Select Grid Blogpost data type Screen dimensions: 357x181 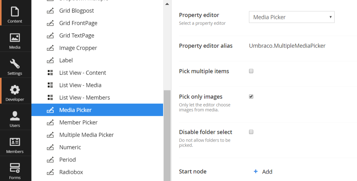pyautogui.click(x=77, y=11)
